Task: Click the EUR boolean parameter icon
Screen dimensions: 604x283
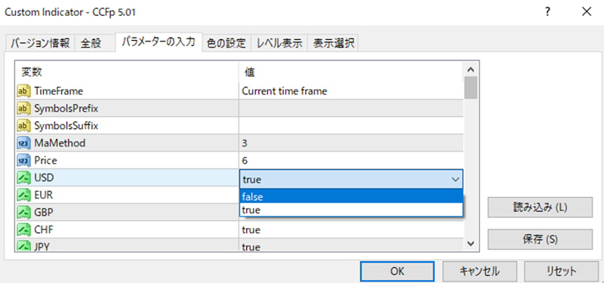Action: 23,195
